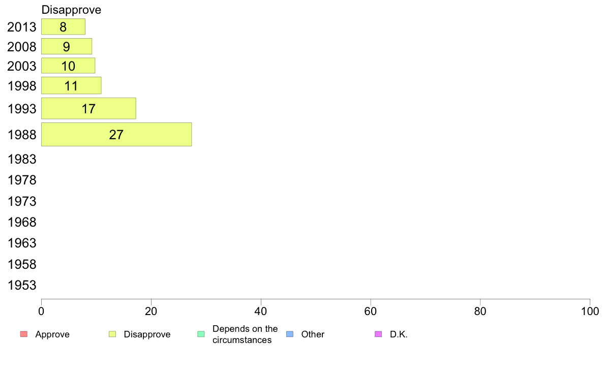Click the blue Other legend swatch
604x374 pixels.
point(290,334)
